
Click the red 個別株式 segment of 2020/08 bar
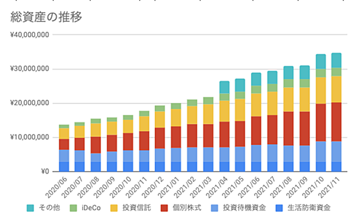[96, 145]
